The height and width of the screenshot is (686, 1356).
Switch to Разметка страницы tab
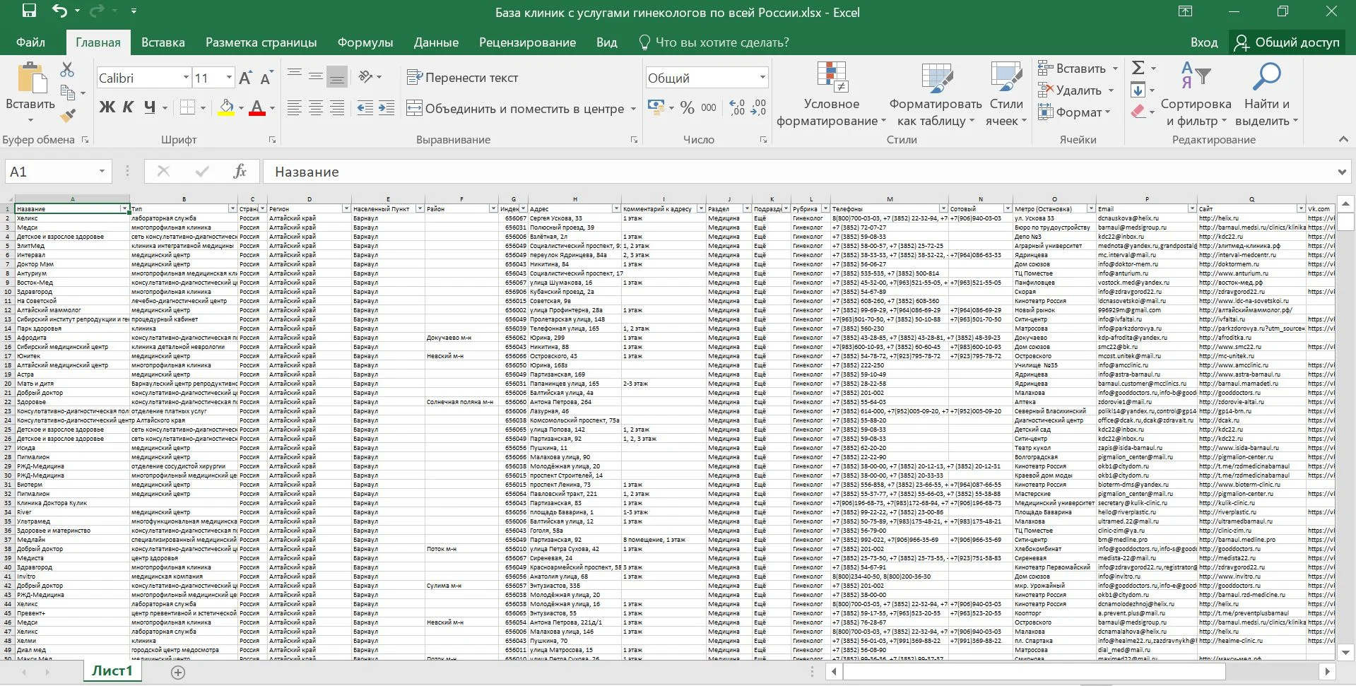pyautogui.click(x=261, y=42)
